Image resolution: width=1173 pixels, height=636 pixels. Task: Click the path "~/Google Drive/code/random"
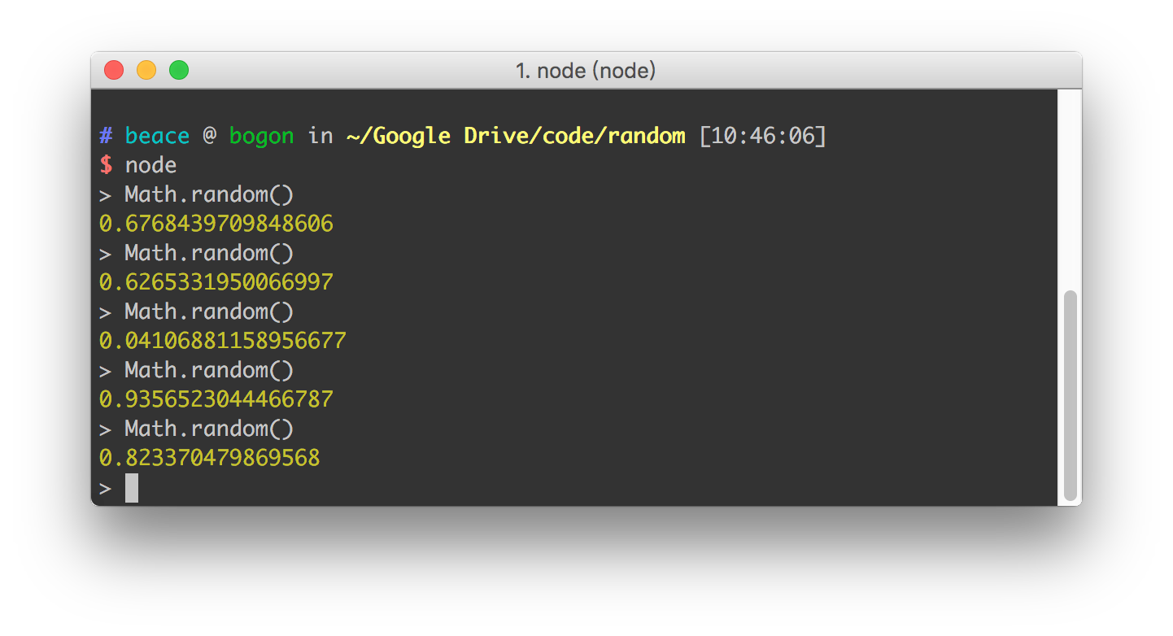[516, 136]
